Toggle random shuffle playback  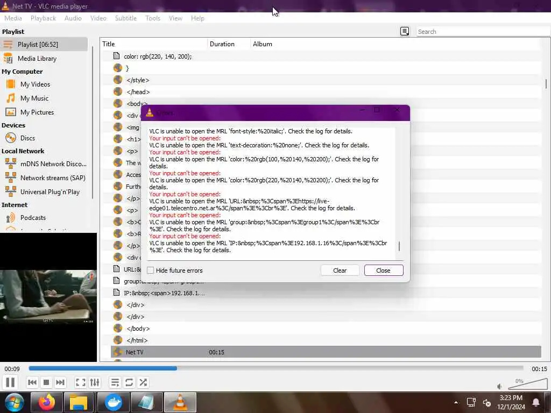click(143, 382)
